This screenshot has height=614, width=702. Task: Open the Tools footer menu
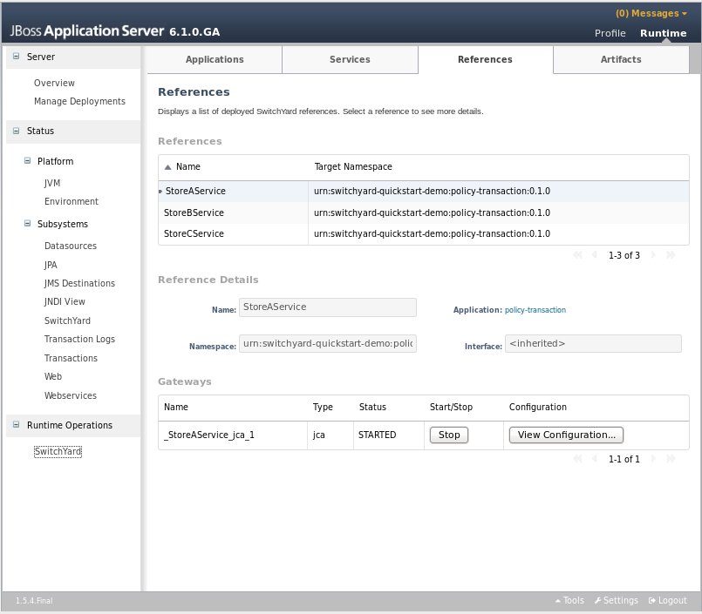(x=570, y=601)
